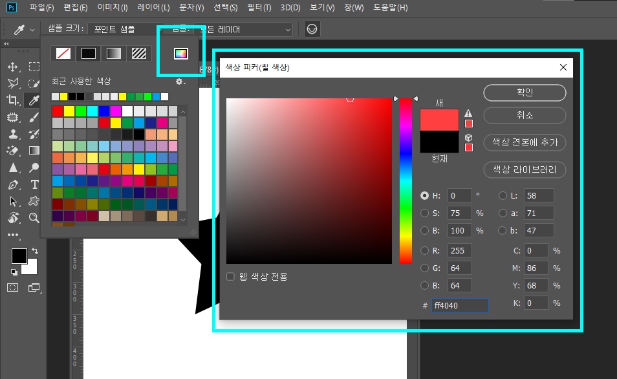Image resolution: width=617 pixels, height=379 pixels.
Task: Open color picker rainbow icon in fill panel
Action: point(181,54)
